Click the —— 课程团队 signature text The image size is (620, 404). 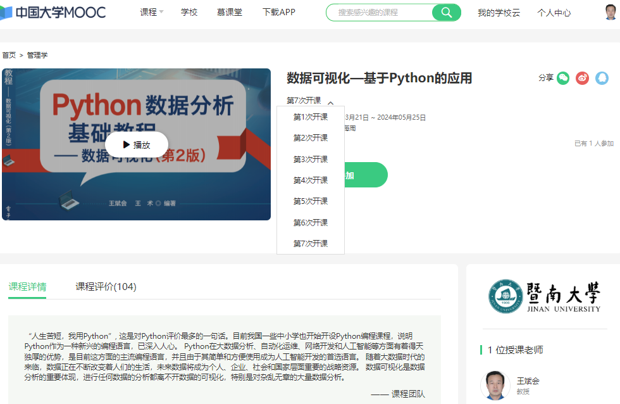pos(398,394)
